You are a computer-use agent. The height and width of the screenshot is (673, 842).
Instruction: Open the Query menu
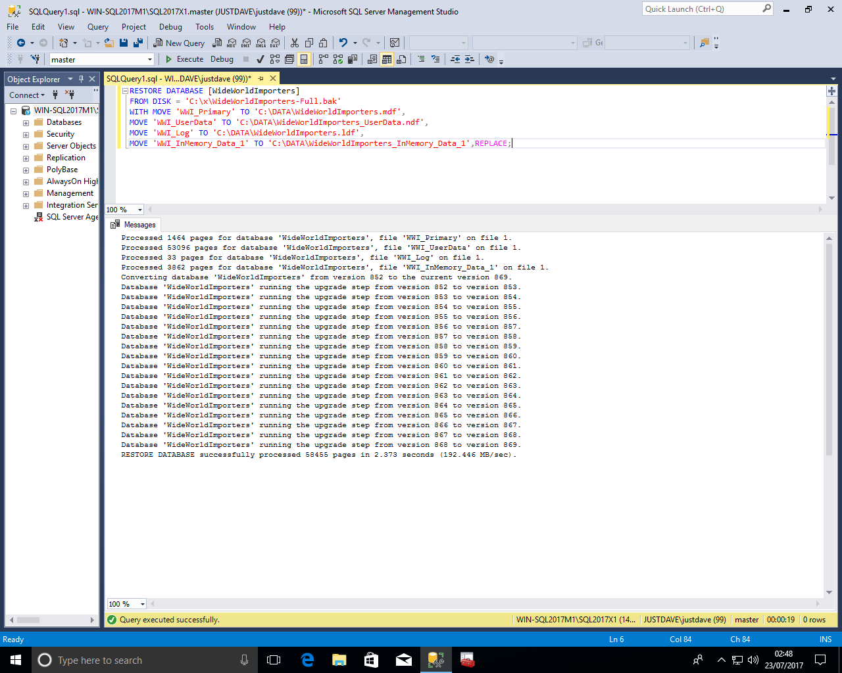[x=97, y=27]
